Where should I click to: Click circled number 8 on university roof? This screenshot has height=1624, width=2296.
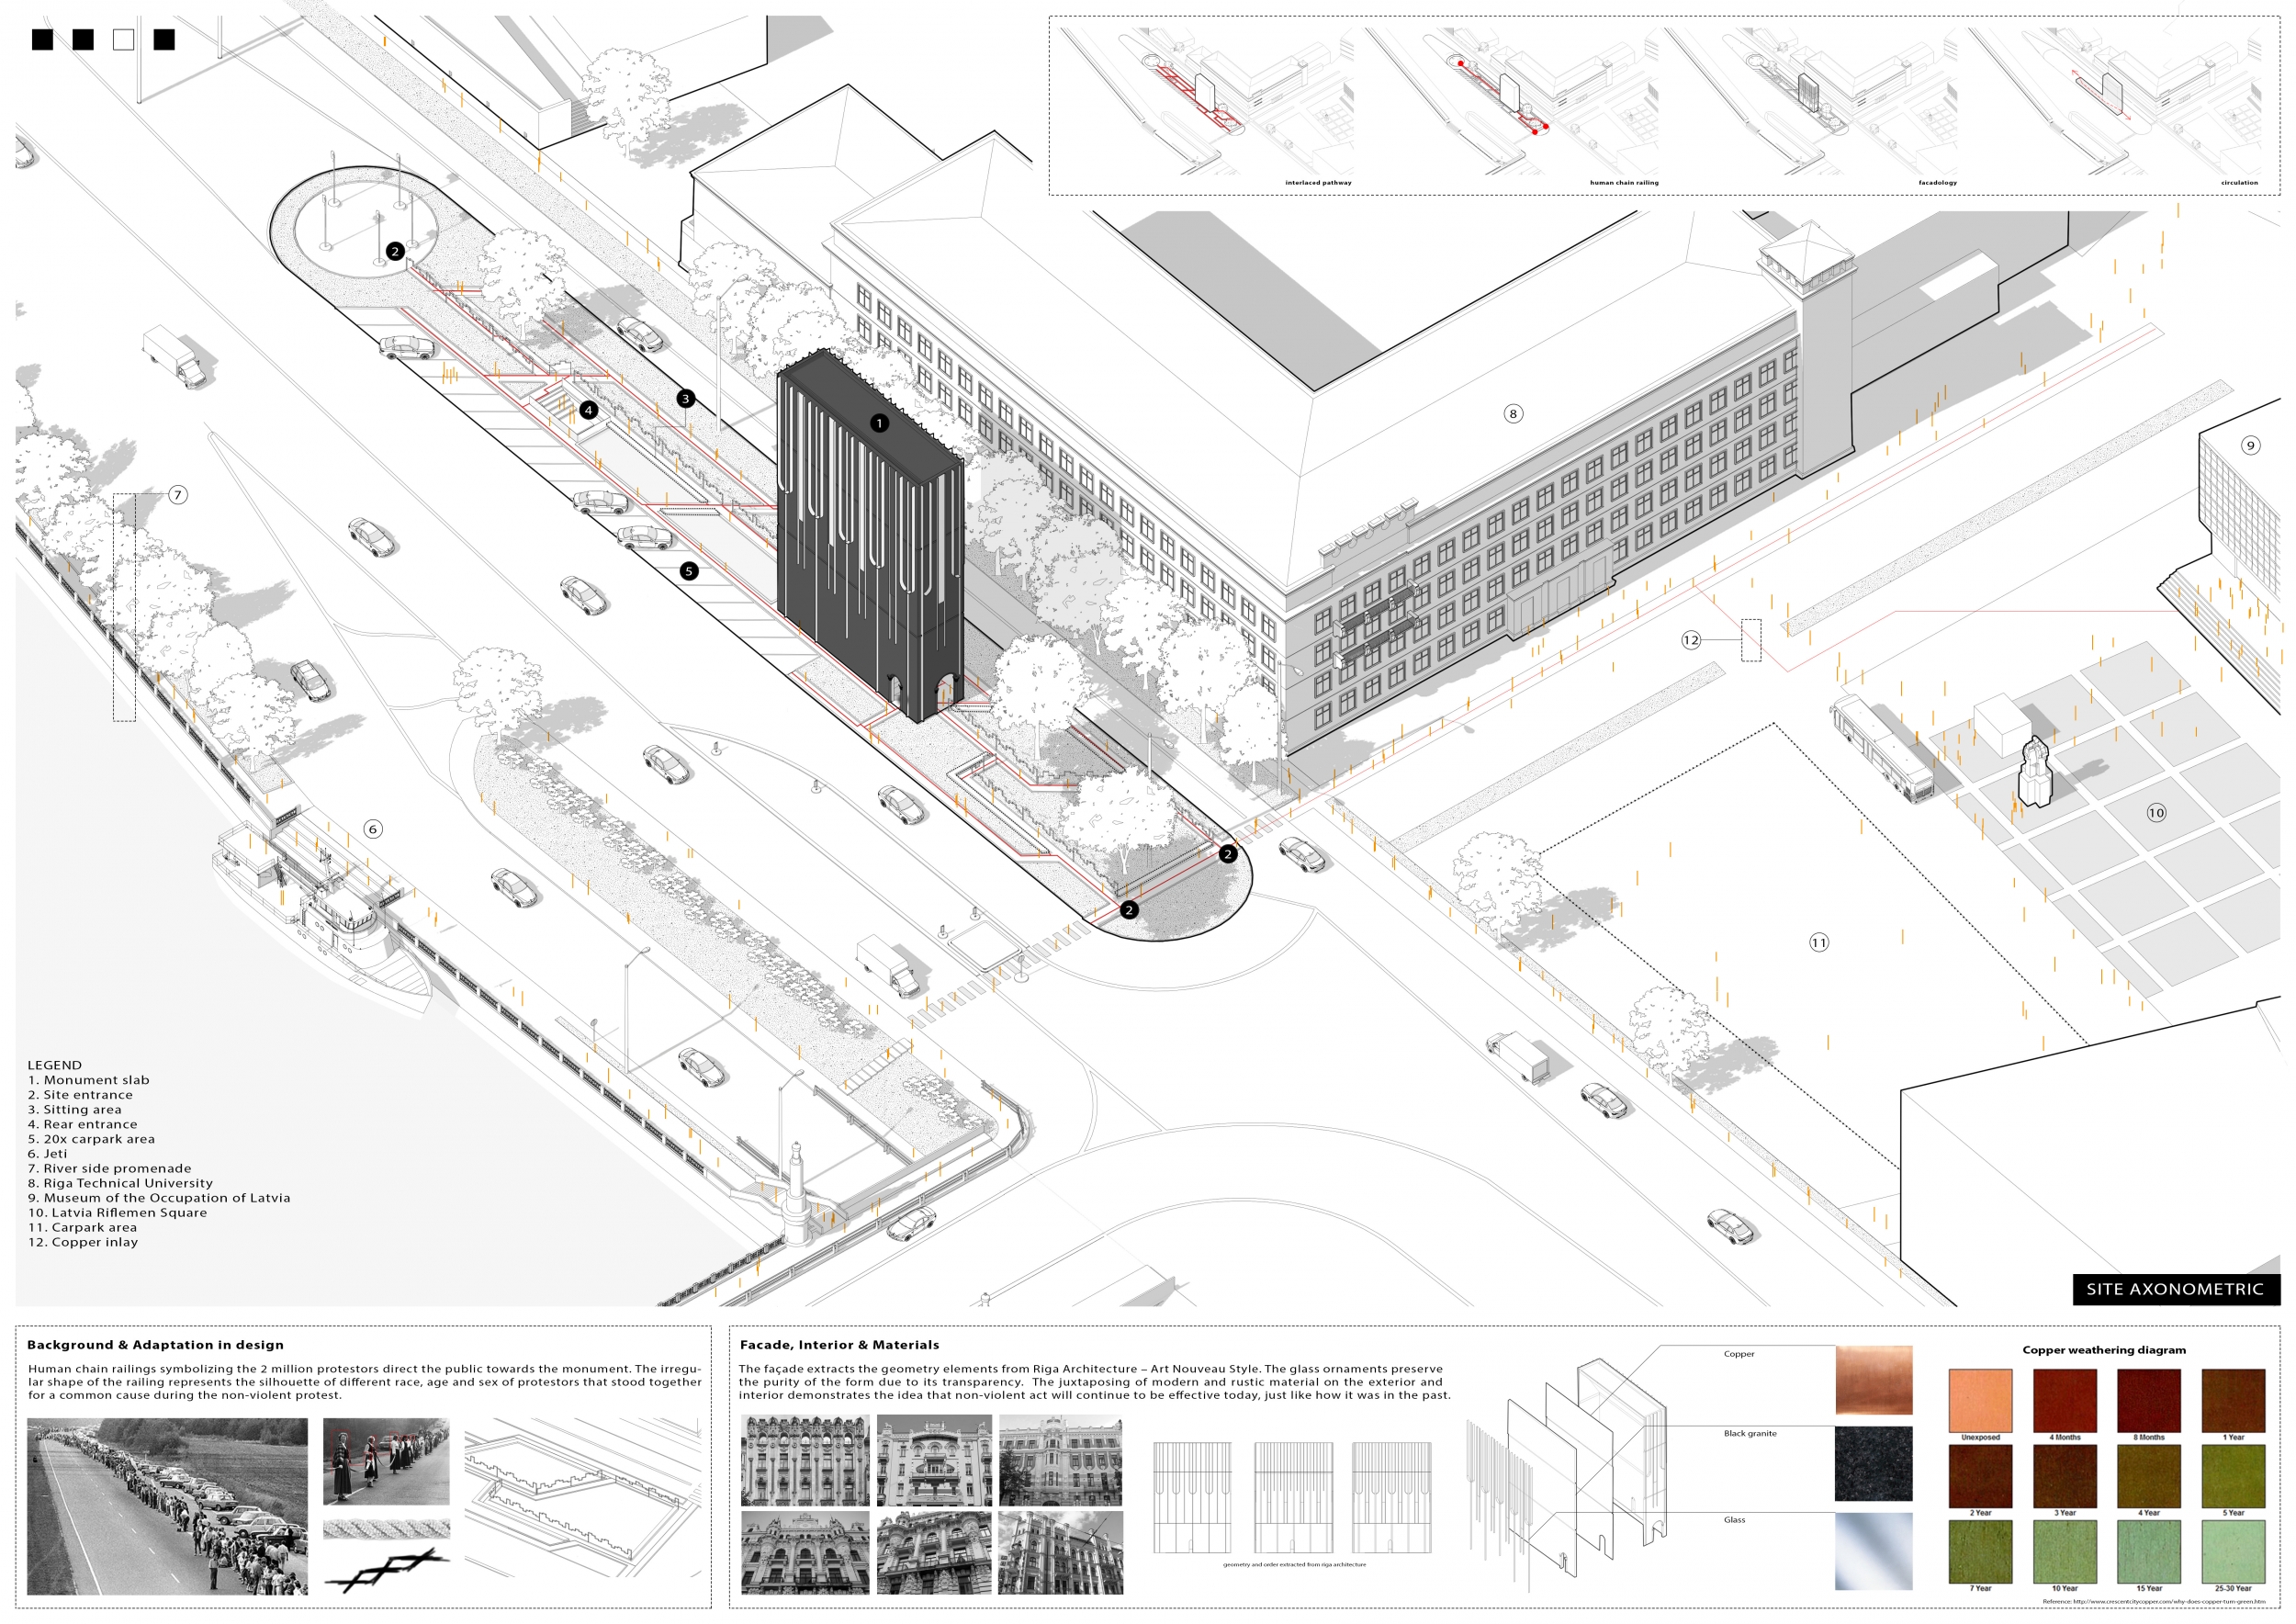pyautogui.click(x=1513, y=414)
